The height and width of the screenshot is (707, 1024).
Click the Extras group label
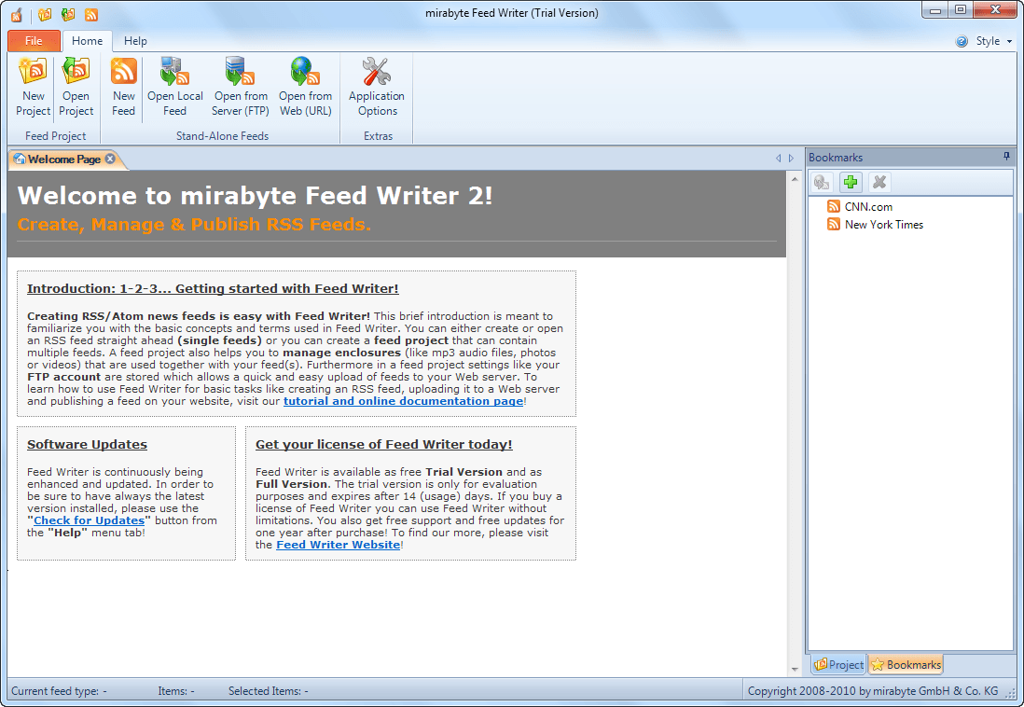coord(378,136)
